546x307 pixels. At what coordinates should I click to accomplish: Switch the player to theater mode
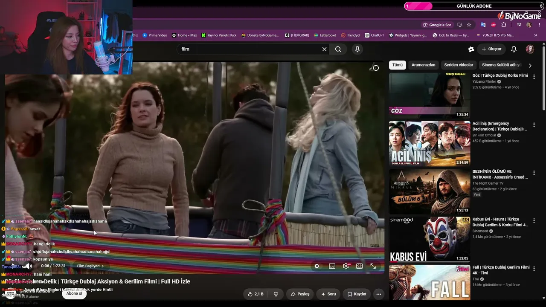[x=359, y=266]
